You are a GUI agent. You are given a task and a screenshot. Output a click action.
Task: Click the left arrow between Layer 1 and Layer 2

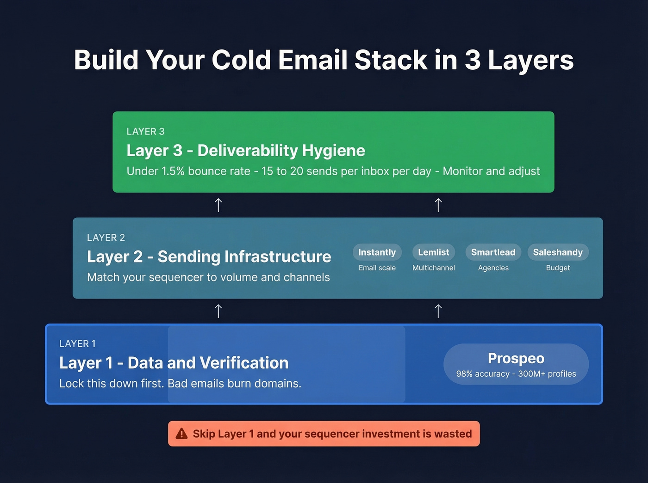(218, 311)
